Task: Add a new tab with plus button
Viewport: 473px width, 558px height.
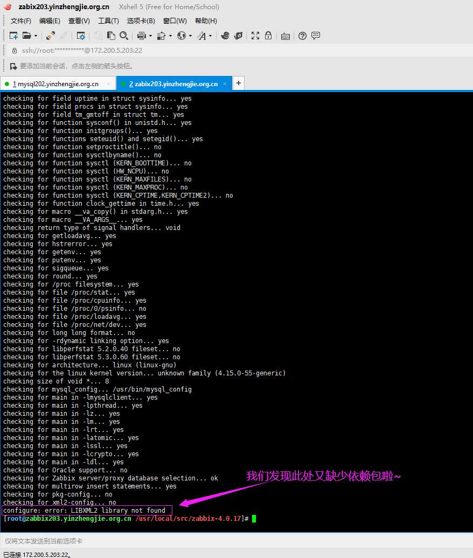Action: click(239, 83)
